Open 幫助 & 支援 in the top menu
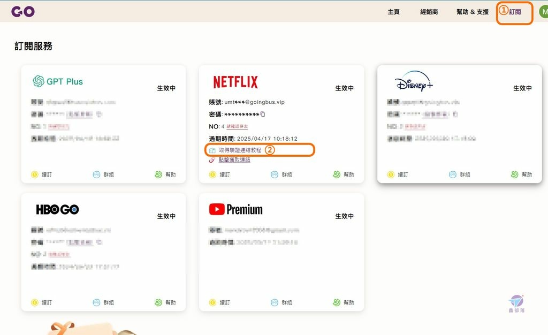Viewport: 548px width, 335px height. [473, 12]
